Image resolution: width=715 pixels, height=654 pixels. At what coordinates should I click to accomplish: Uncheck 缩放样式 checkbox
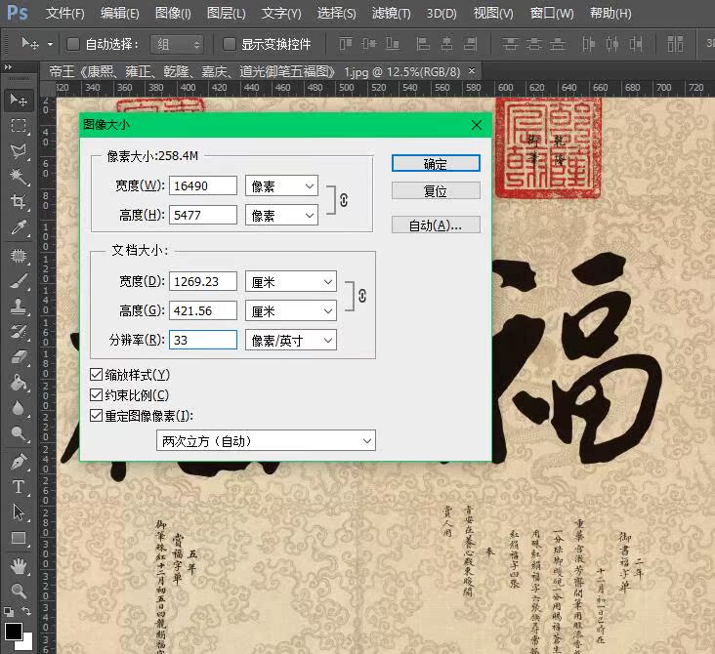96,375
